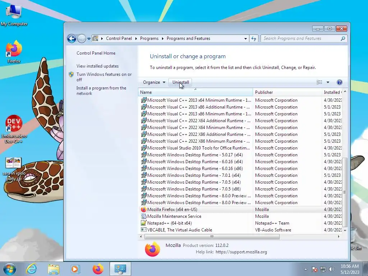
Task: Open the Windows Start orb
Action: 9,269
